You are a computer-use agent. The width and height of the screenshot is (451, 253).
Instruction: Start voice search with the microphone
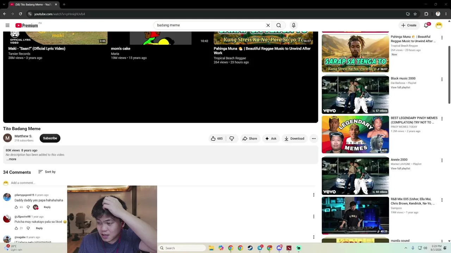tap(294, 25)
